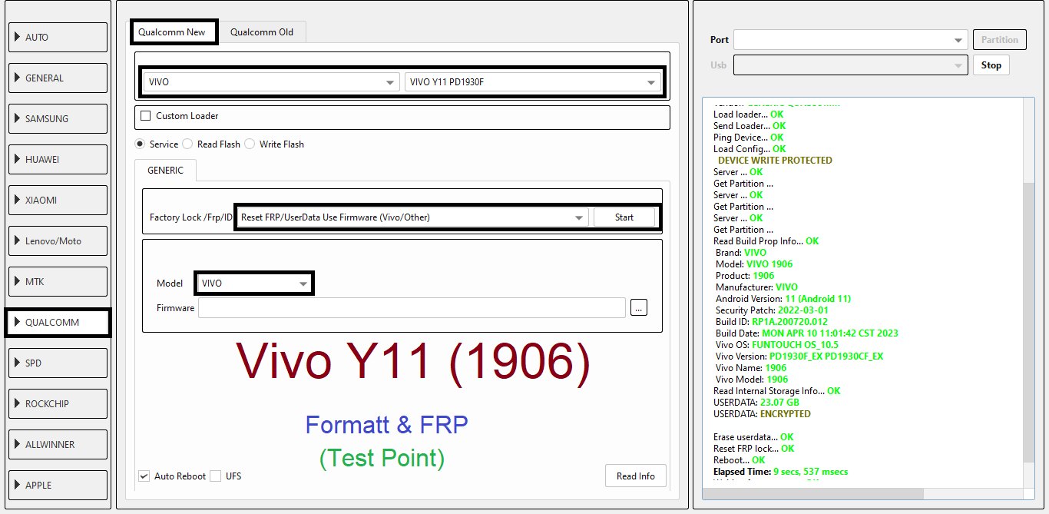The image size is (1049, 514).
Task: Browse for firmware with the ... button
Action: point(639,308)
